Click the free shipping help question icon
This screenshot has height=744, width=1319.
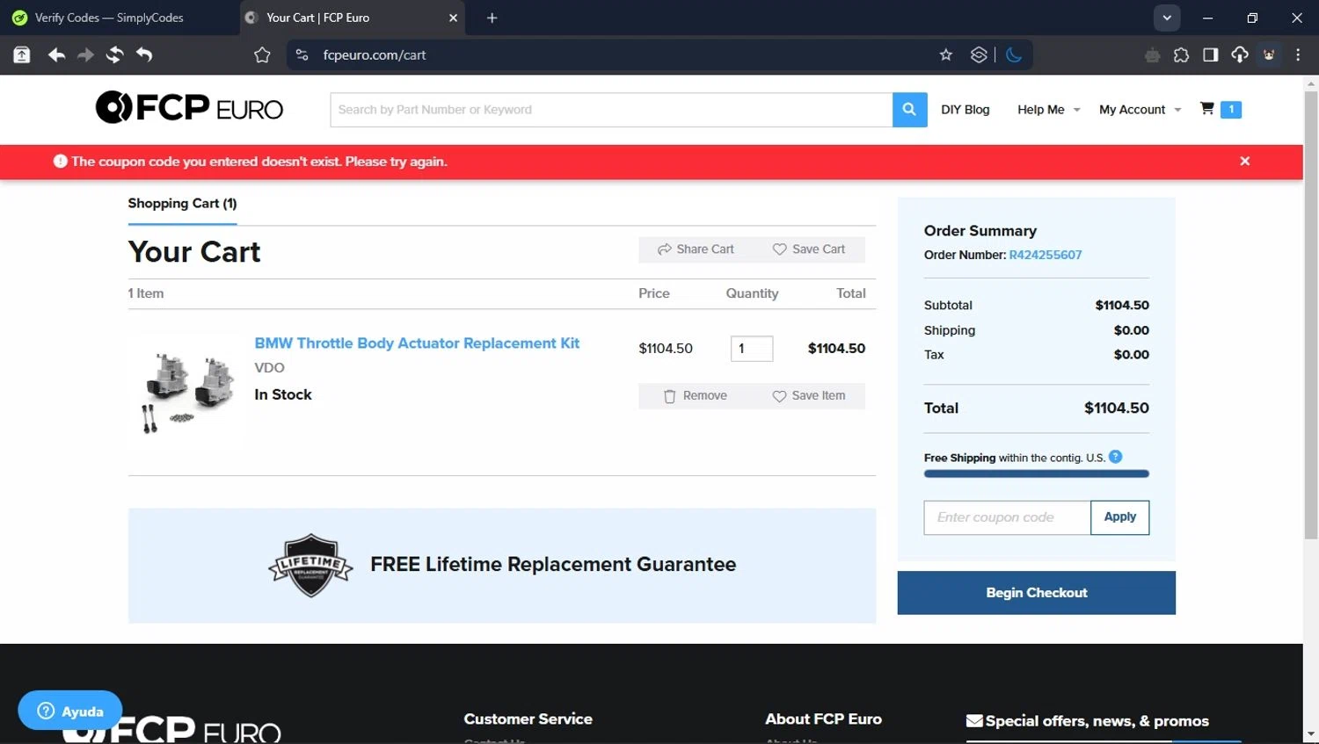click(1115, 457)
